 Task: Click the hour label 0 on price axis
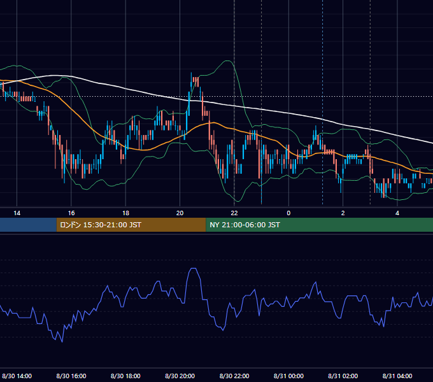coord(288,213)
